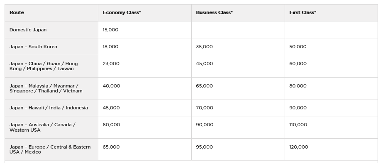The image size is (378, 163).
Task: Click the Japan – South Korea row label
Action: 33,47
